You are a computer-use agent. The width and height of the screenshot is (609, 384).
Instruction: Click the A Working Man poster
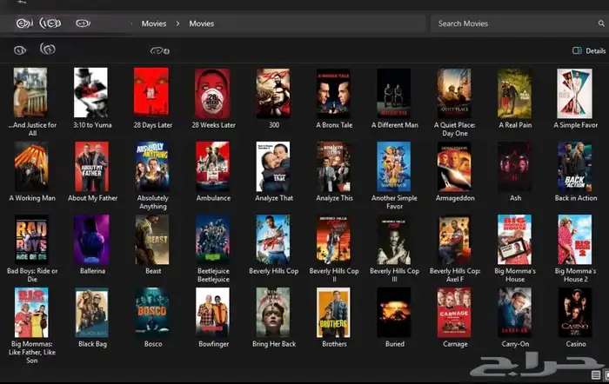coord(31,167)
